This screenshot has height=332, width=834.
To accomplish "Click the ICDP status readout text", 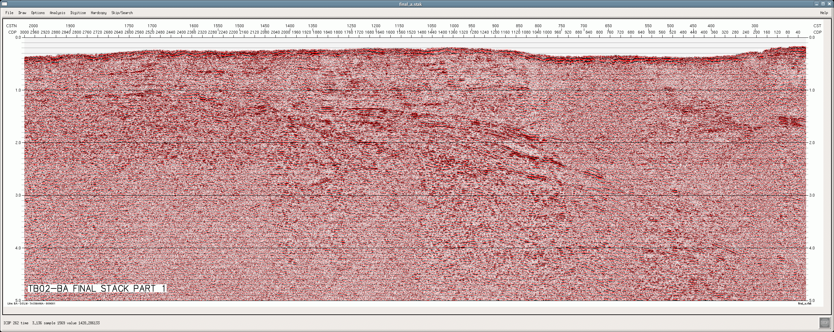I will (51, 323).
